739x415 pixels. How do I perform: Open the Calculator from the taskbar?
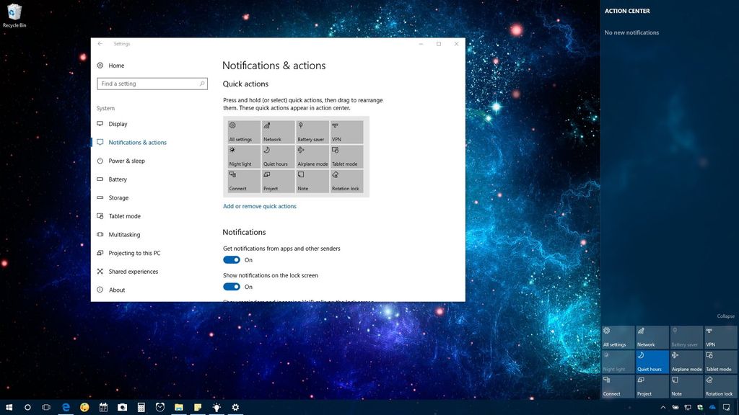click(141, 407)
